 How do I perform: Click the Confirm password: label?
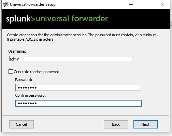[30, 95]
